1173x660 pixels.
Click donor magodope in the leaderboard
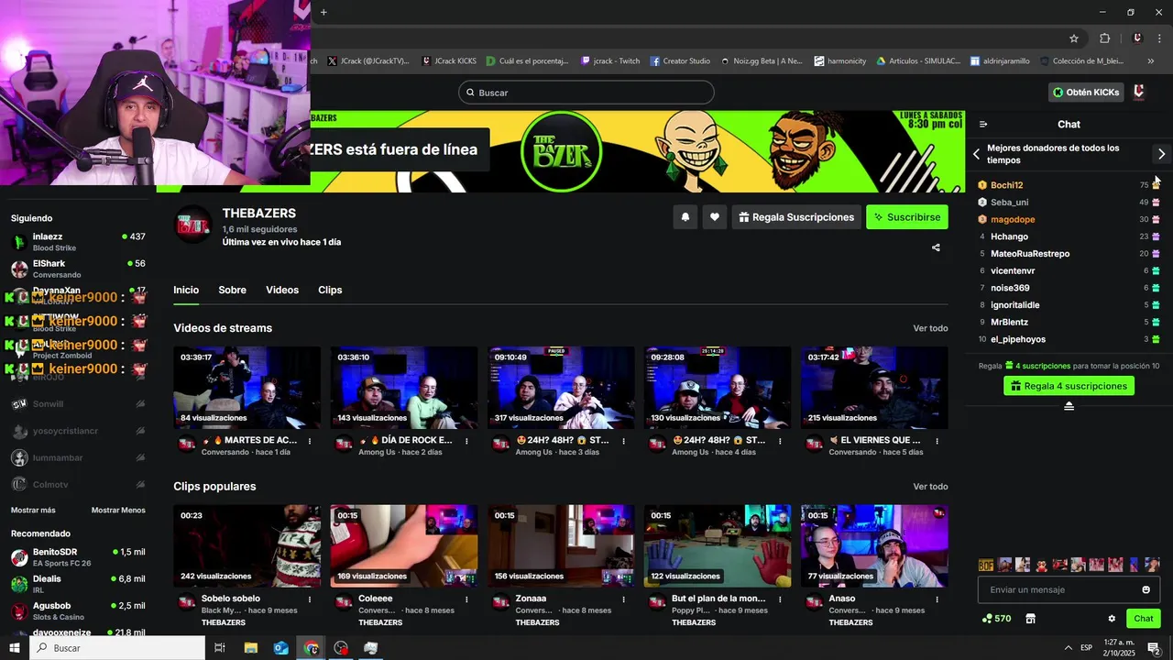click(1013, 219)
